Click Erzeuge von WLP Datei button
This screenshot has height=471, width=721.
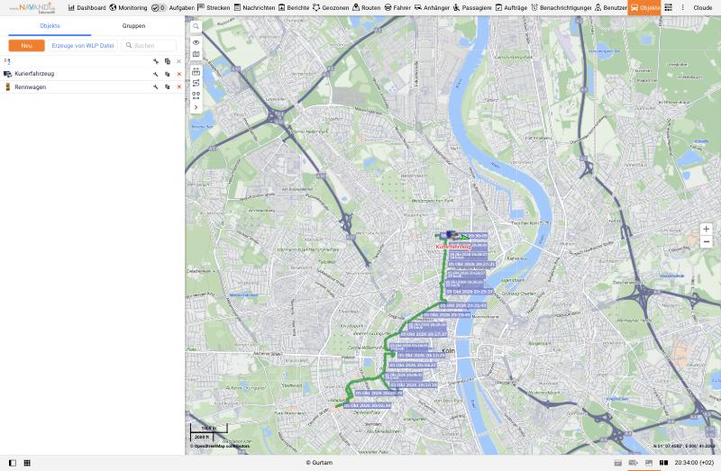(x=83, y=46)
